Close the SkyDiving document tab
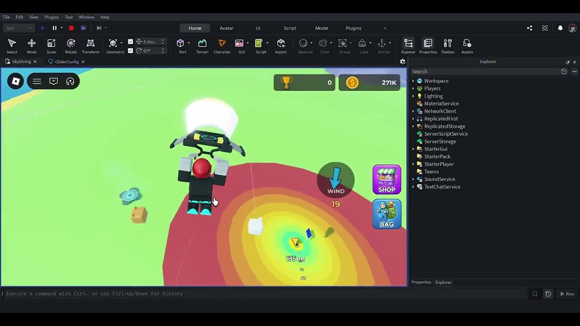Image resolution: width=580 pixels, height=326 pixels. 35,62
